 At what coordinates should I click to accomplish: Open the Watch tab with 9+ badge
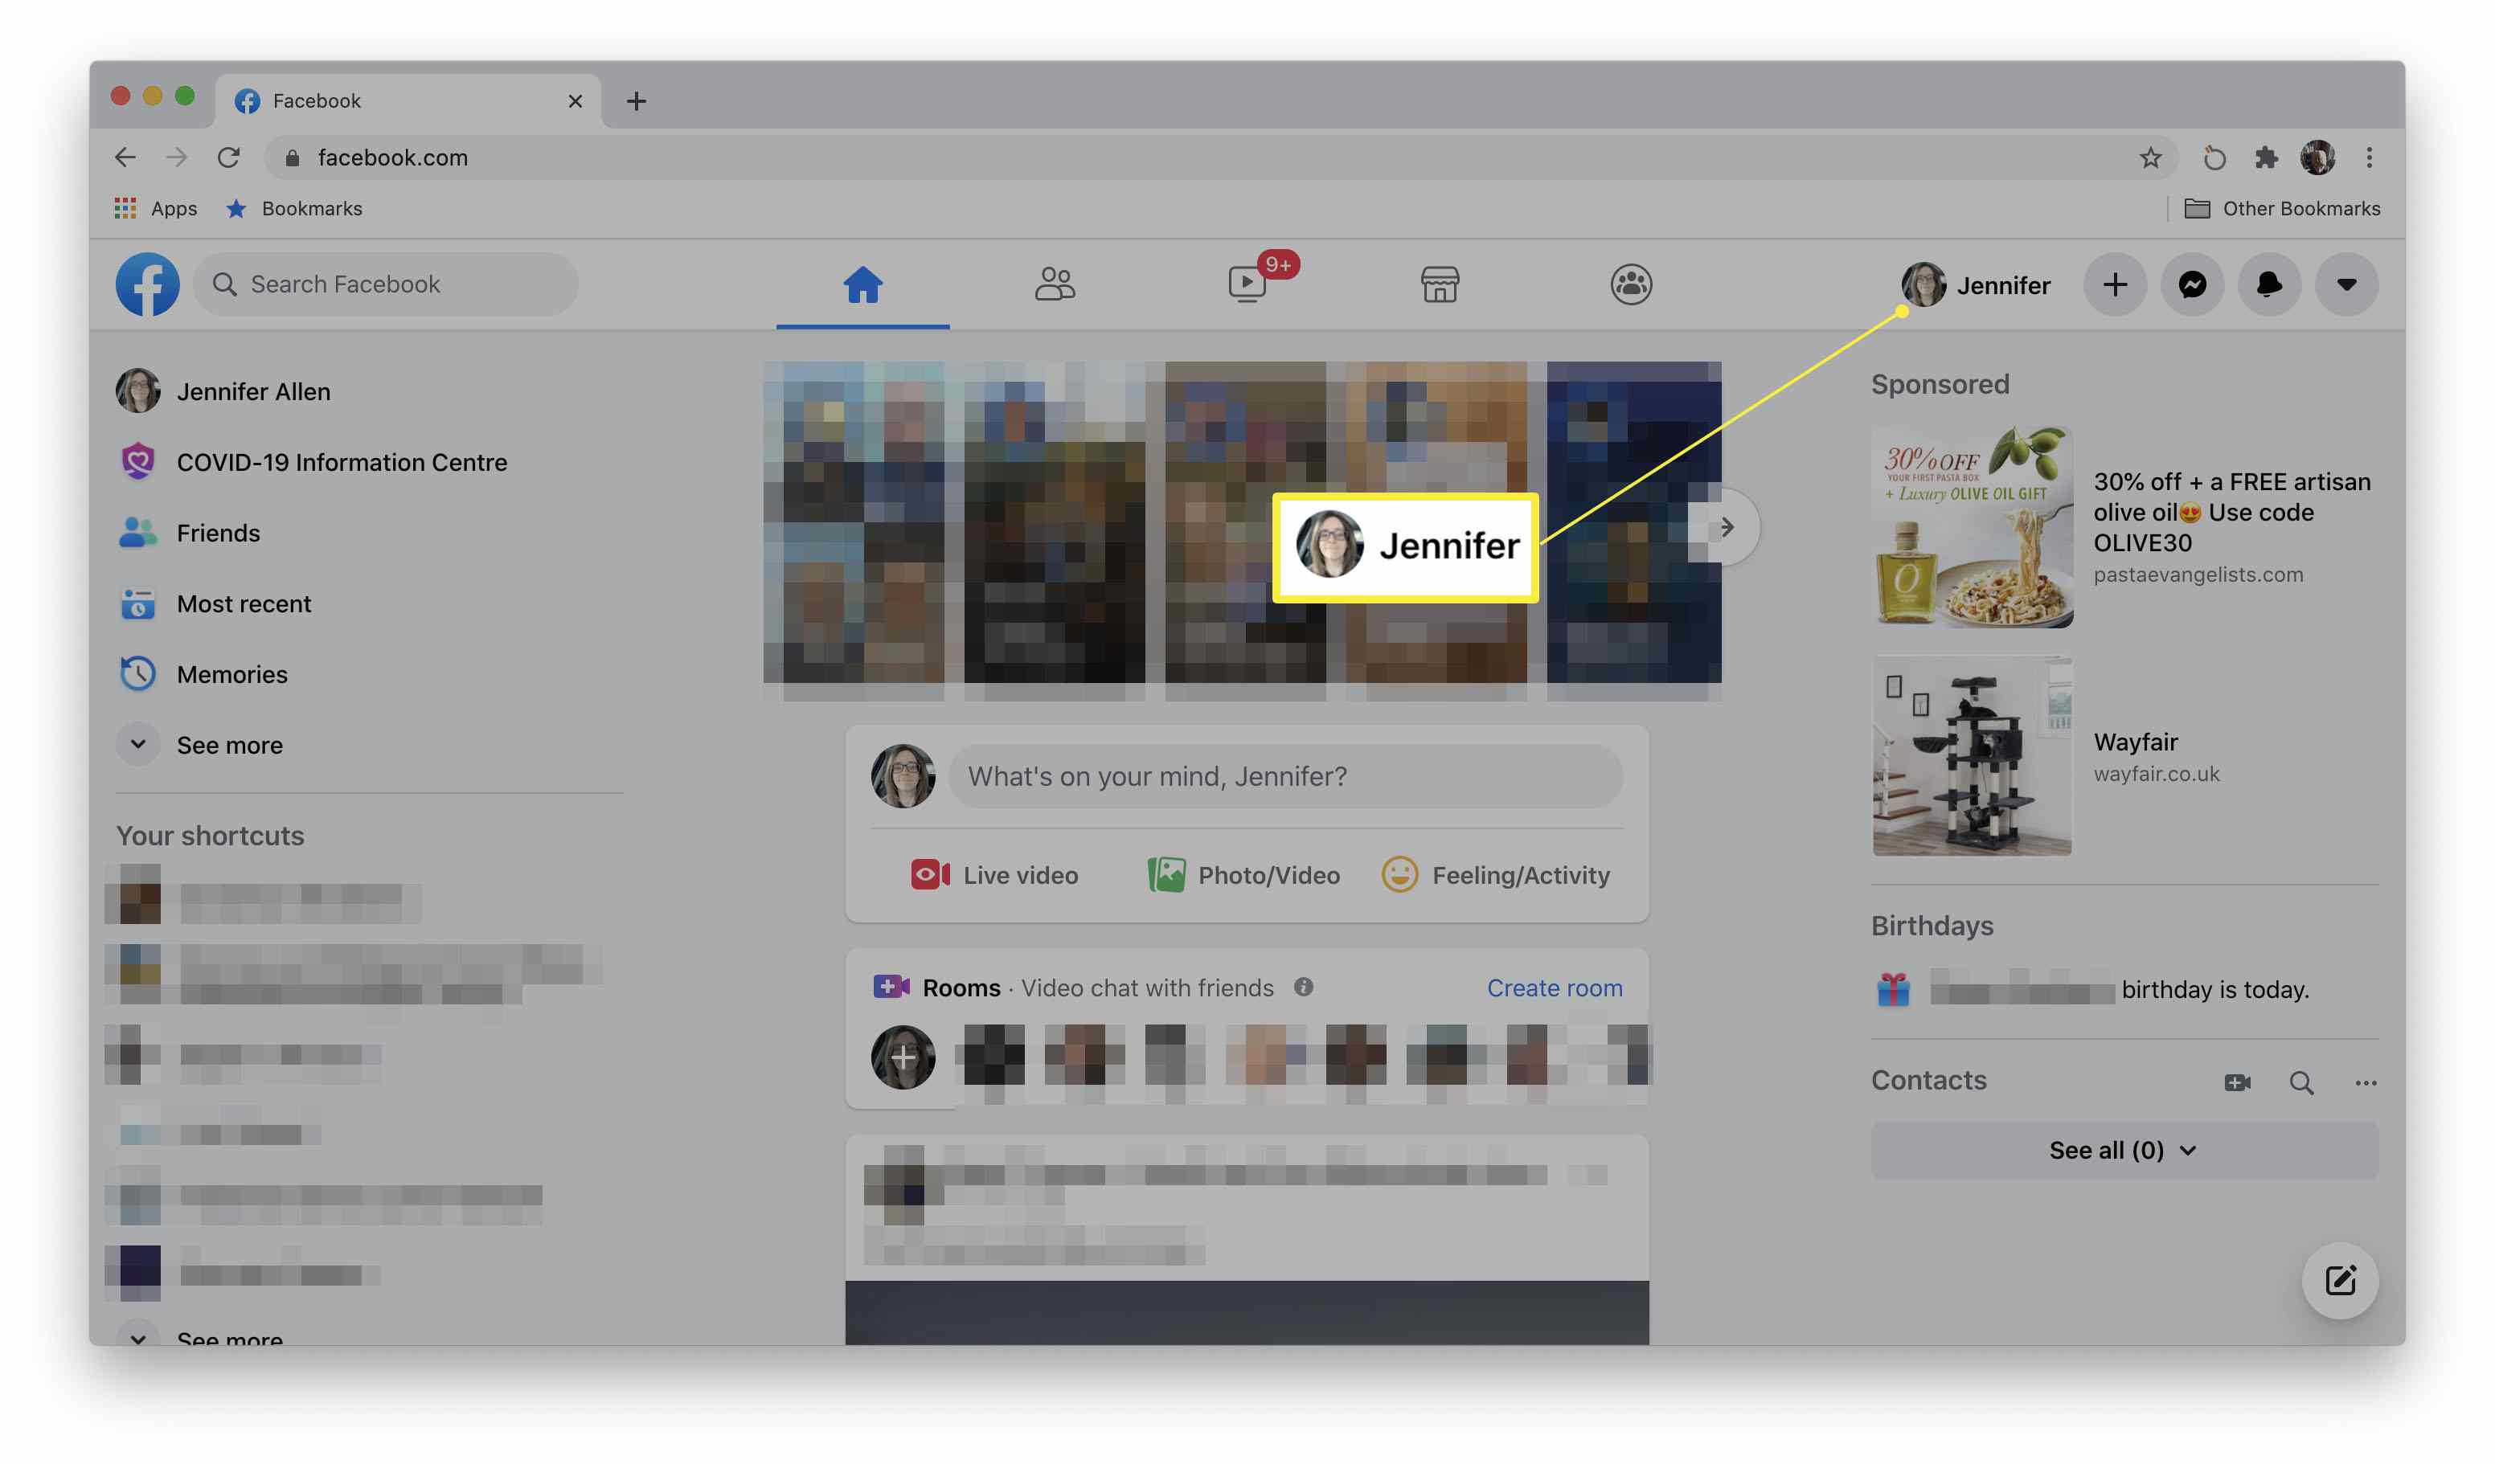[x=1247, y=285]
